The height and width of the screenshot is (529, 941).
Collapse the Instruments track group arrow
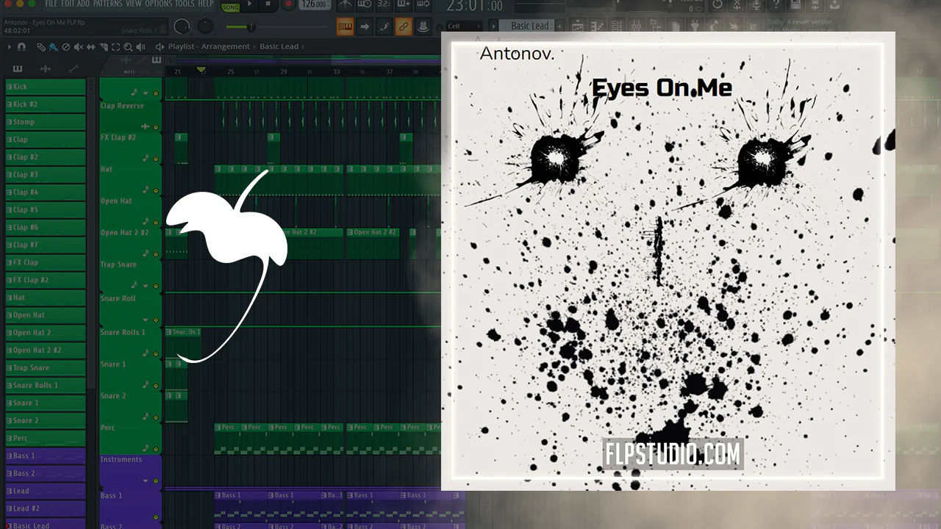(x=146, y=481)
